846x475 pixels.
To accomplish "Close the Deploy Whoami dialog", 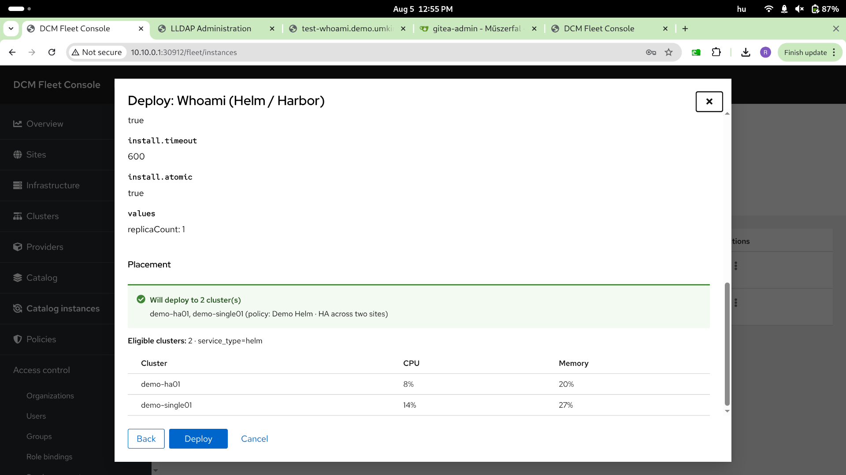I will click(x=709, y=102).
